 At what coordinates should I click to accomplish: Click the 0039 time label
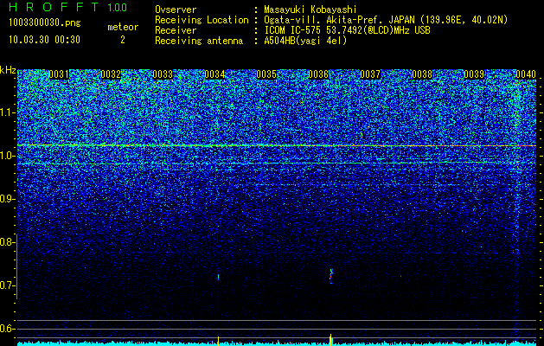[x=474, y=74]
